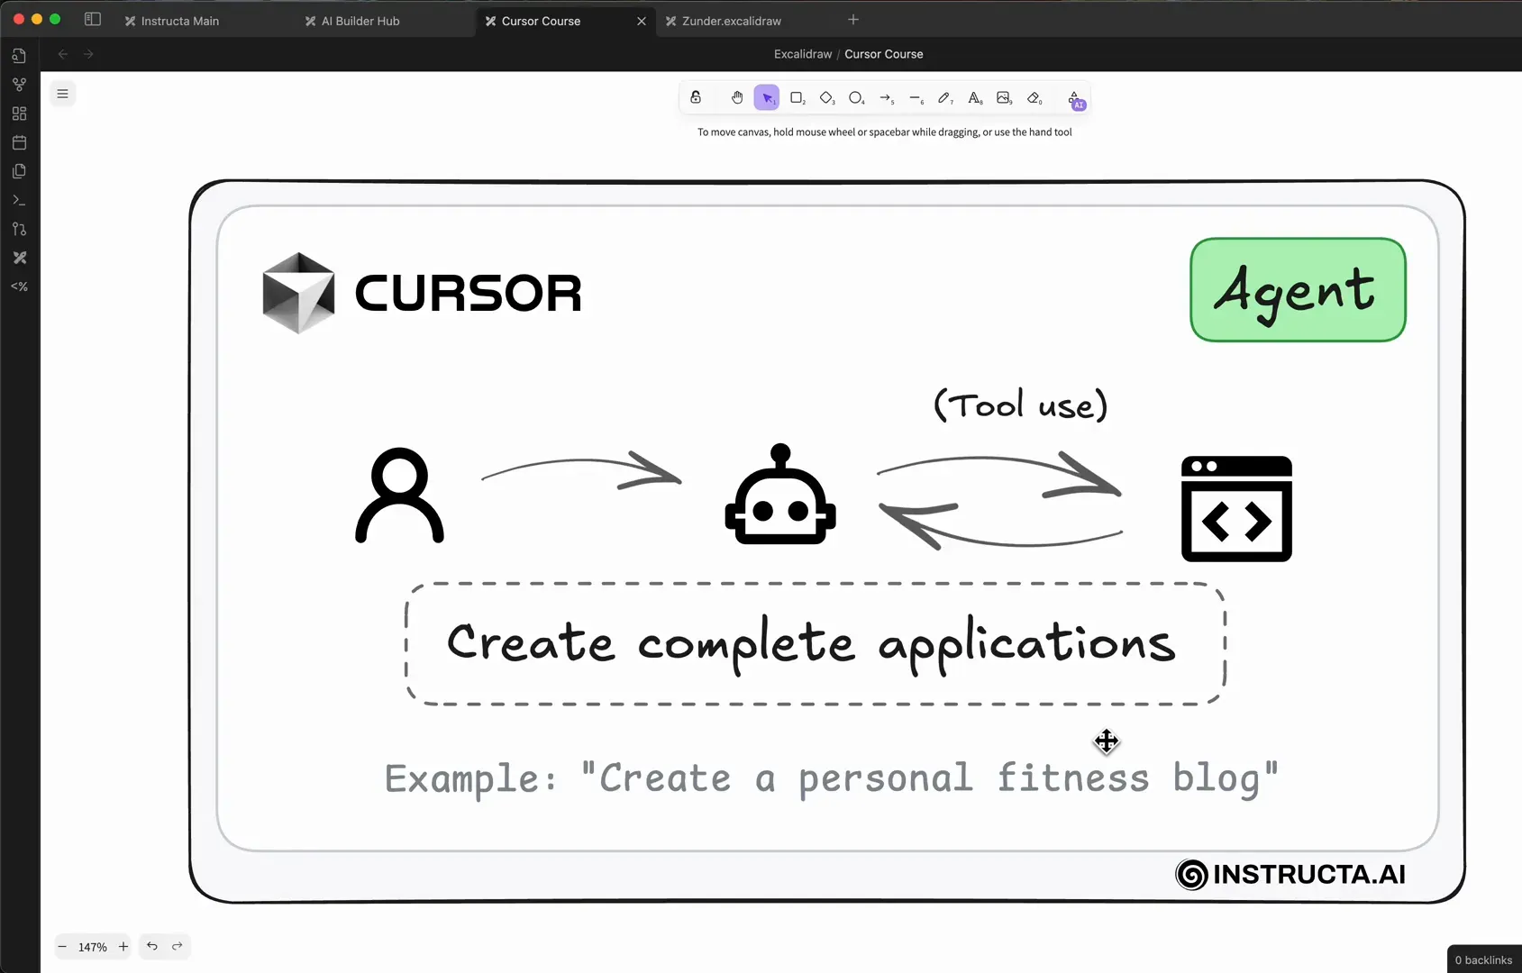This screenshot has height=973, width=1522.
Task: Reset zoom via the 147% button
Action: [93, 947]
